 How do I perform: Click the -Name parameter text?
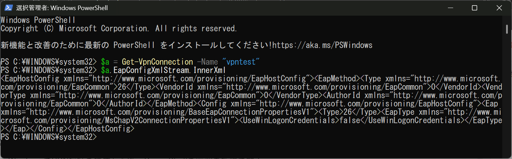(207, 62)
